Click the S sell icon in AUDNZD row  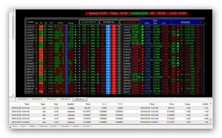(114, 35)
